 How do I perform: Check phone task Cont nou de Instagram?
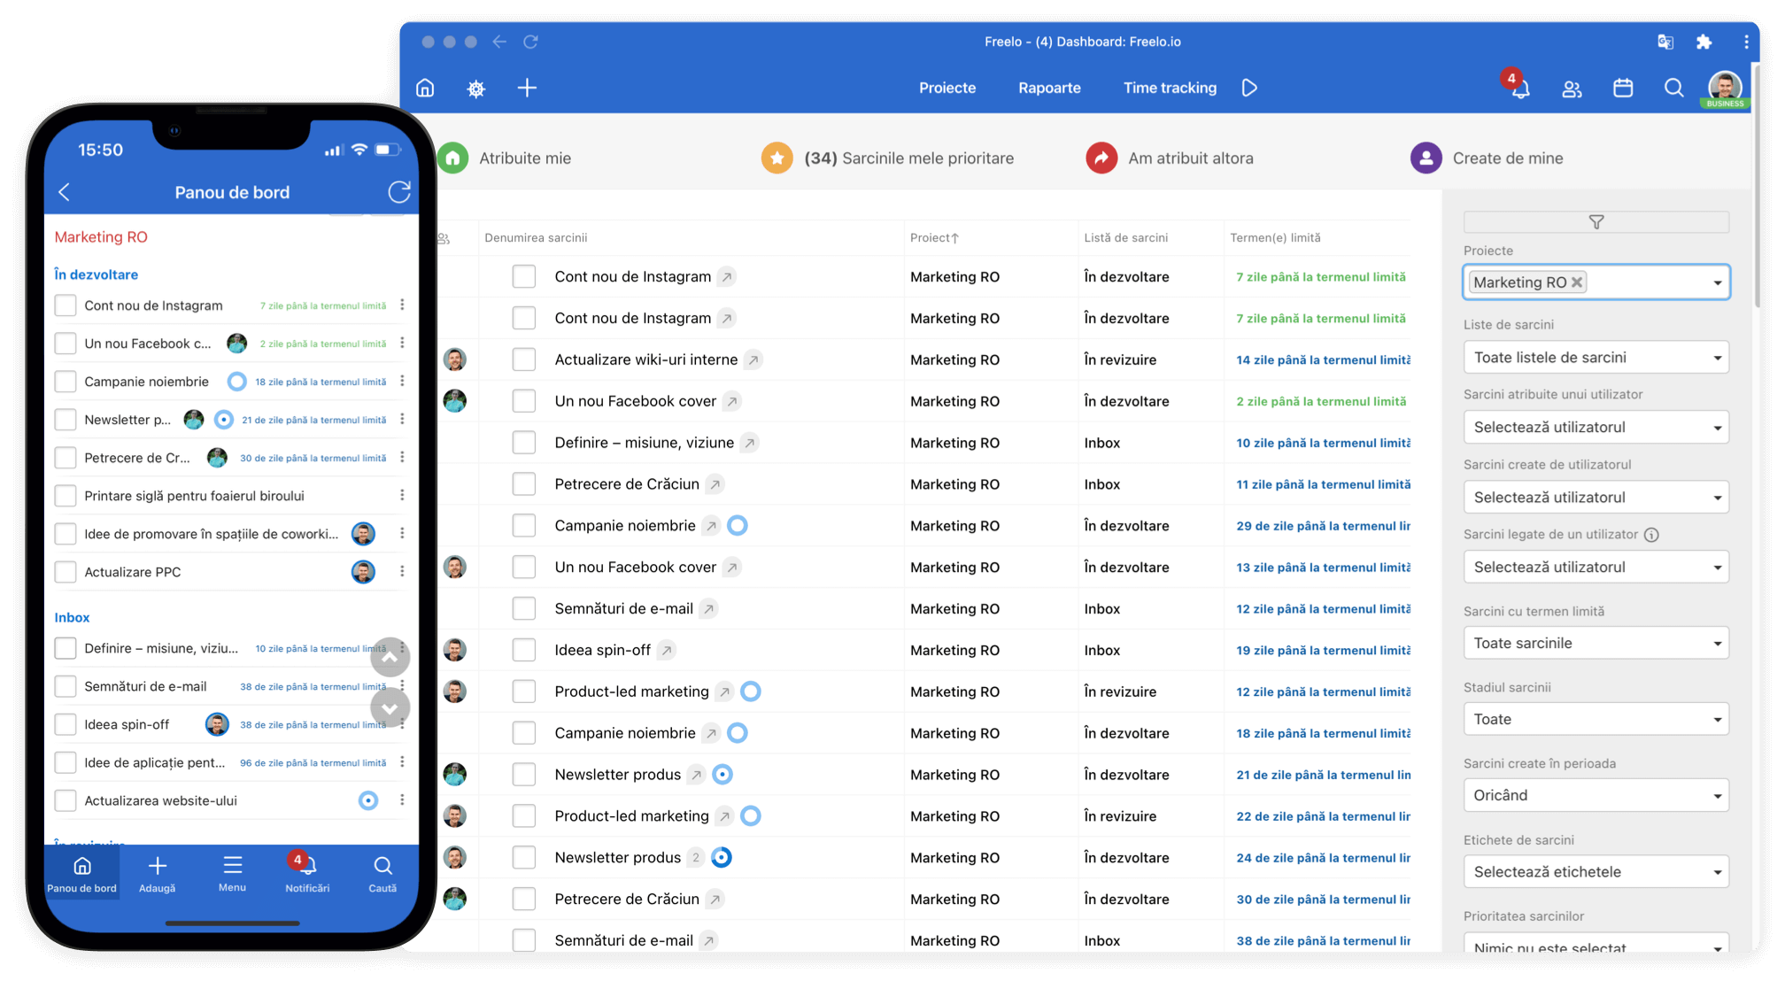tap(66, 305)
